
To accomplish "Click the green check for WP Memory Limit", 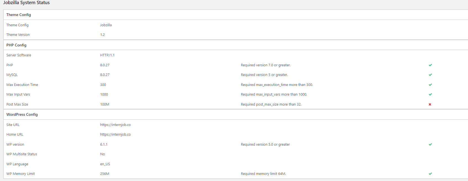I will click(x=430, y=174).
